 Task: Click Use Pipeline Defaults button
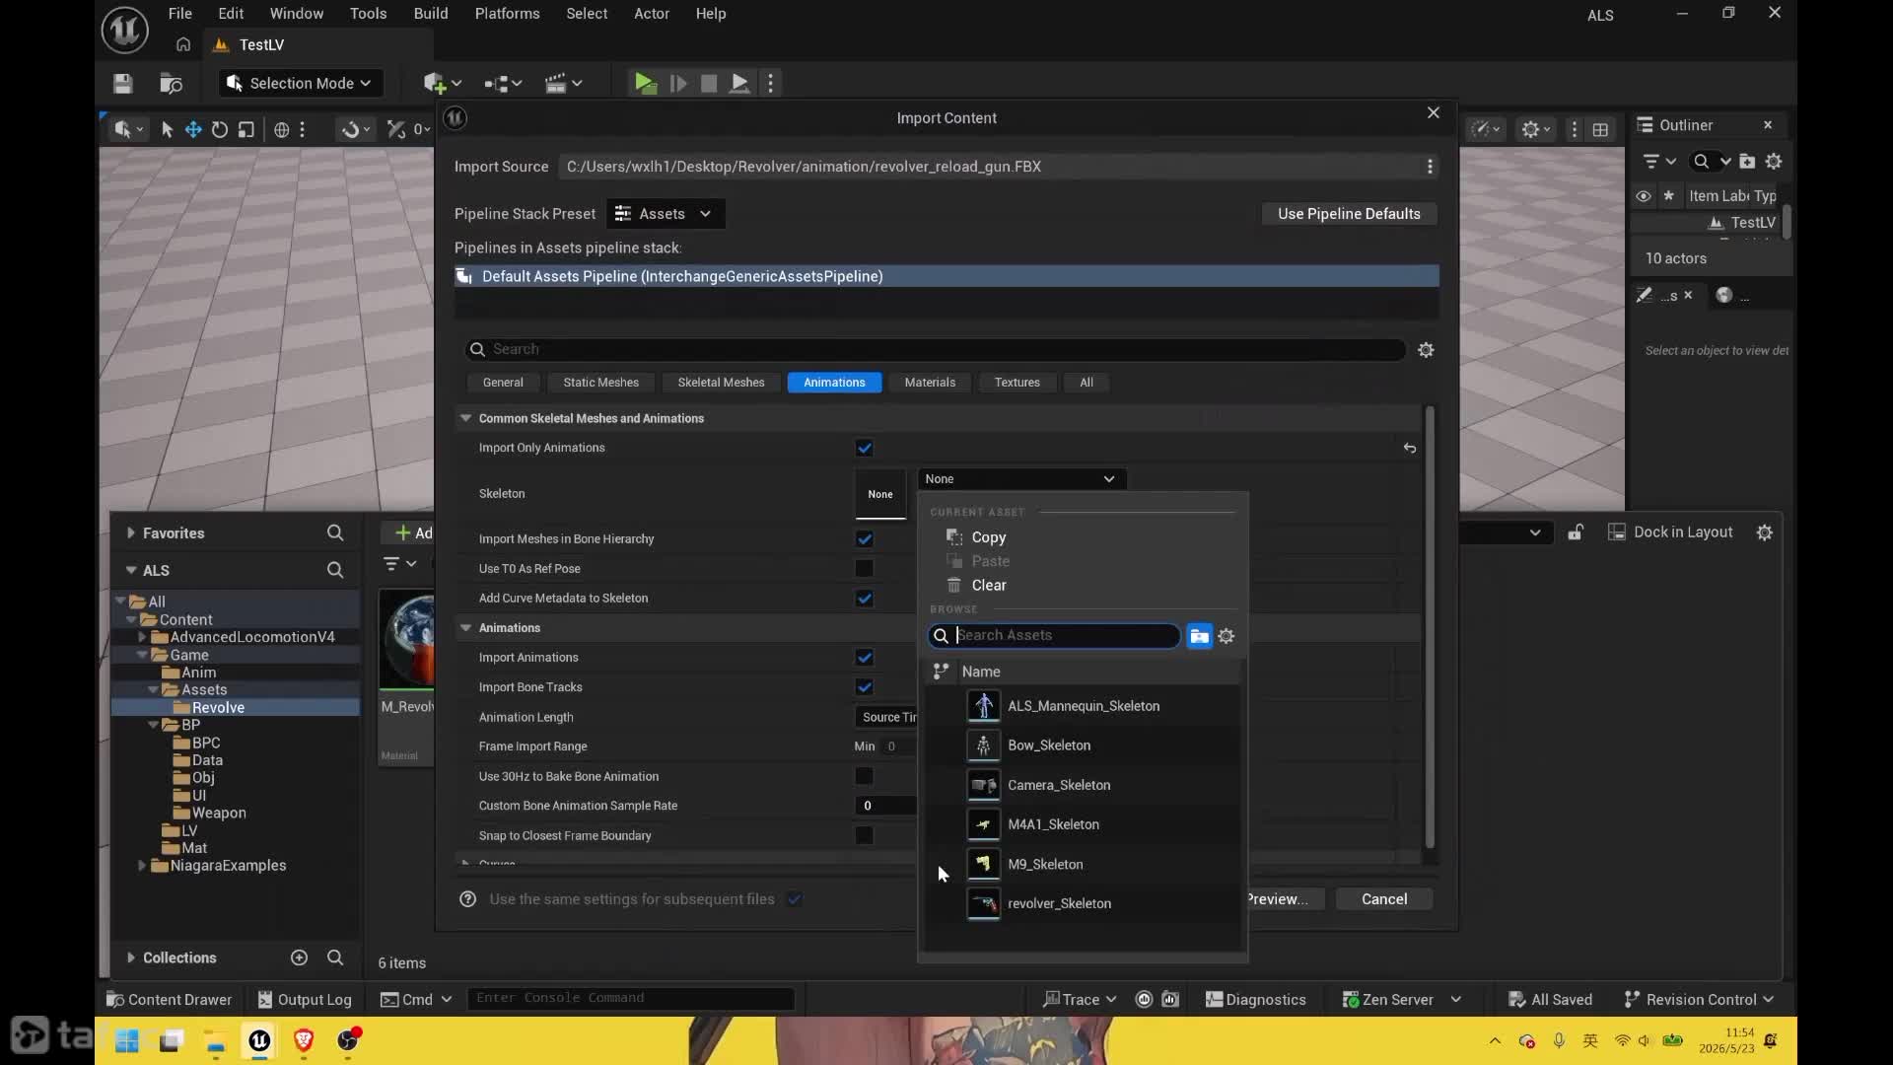coord(1349,214)
